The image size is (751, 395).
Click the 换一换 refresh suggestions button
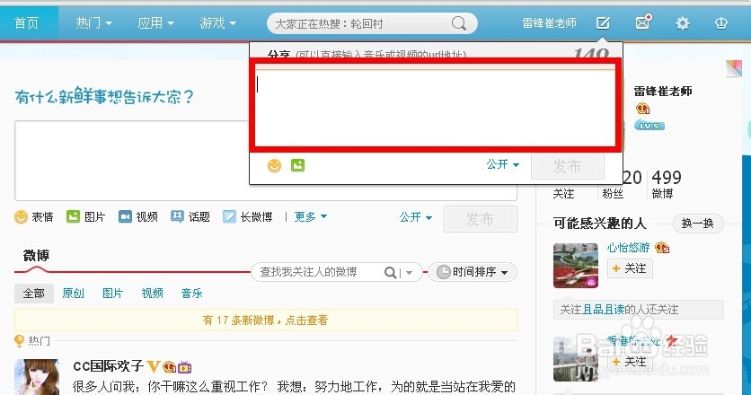[698, 224]
